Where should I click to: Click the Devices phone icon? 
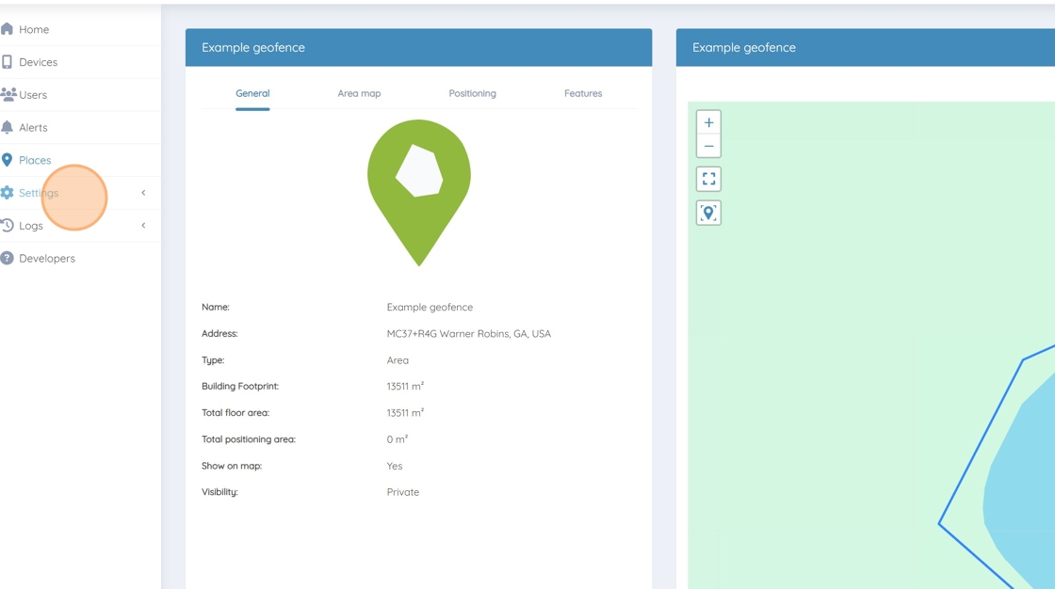tap(7, 62)
